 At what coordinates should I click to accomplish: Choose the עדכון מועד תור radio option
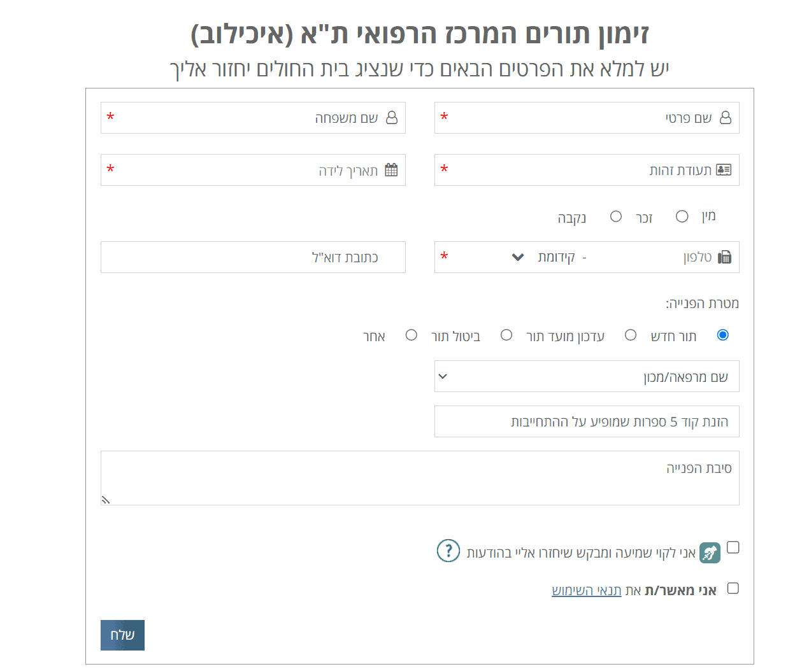[630, 335]
